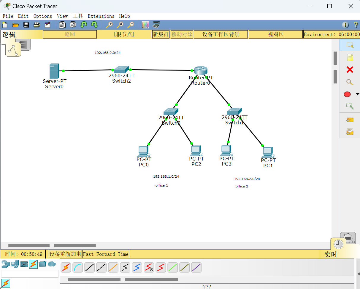Viewport: 360px width, 289px height.
Task: Click the Environment time button
Action: 332,34
